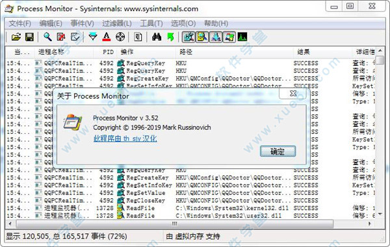Open the 选项(O) menu
Viewport: 390px width, 247px height.
point(183,23)
